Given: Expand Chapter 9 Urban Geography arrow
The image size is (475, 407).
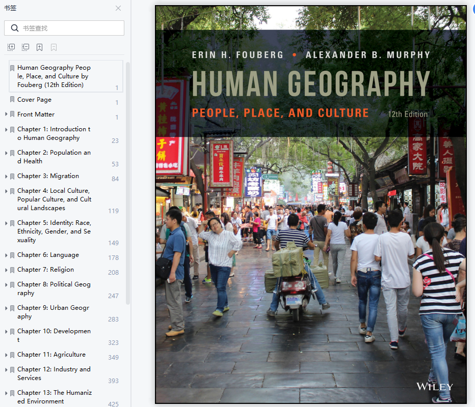Looking at the screenshot, I should tap(6, 308).
